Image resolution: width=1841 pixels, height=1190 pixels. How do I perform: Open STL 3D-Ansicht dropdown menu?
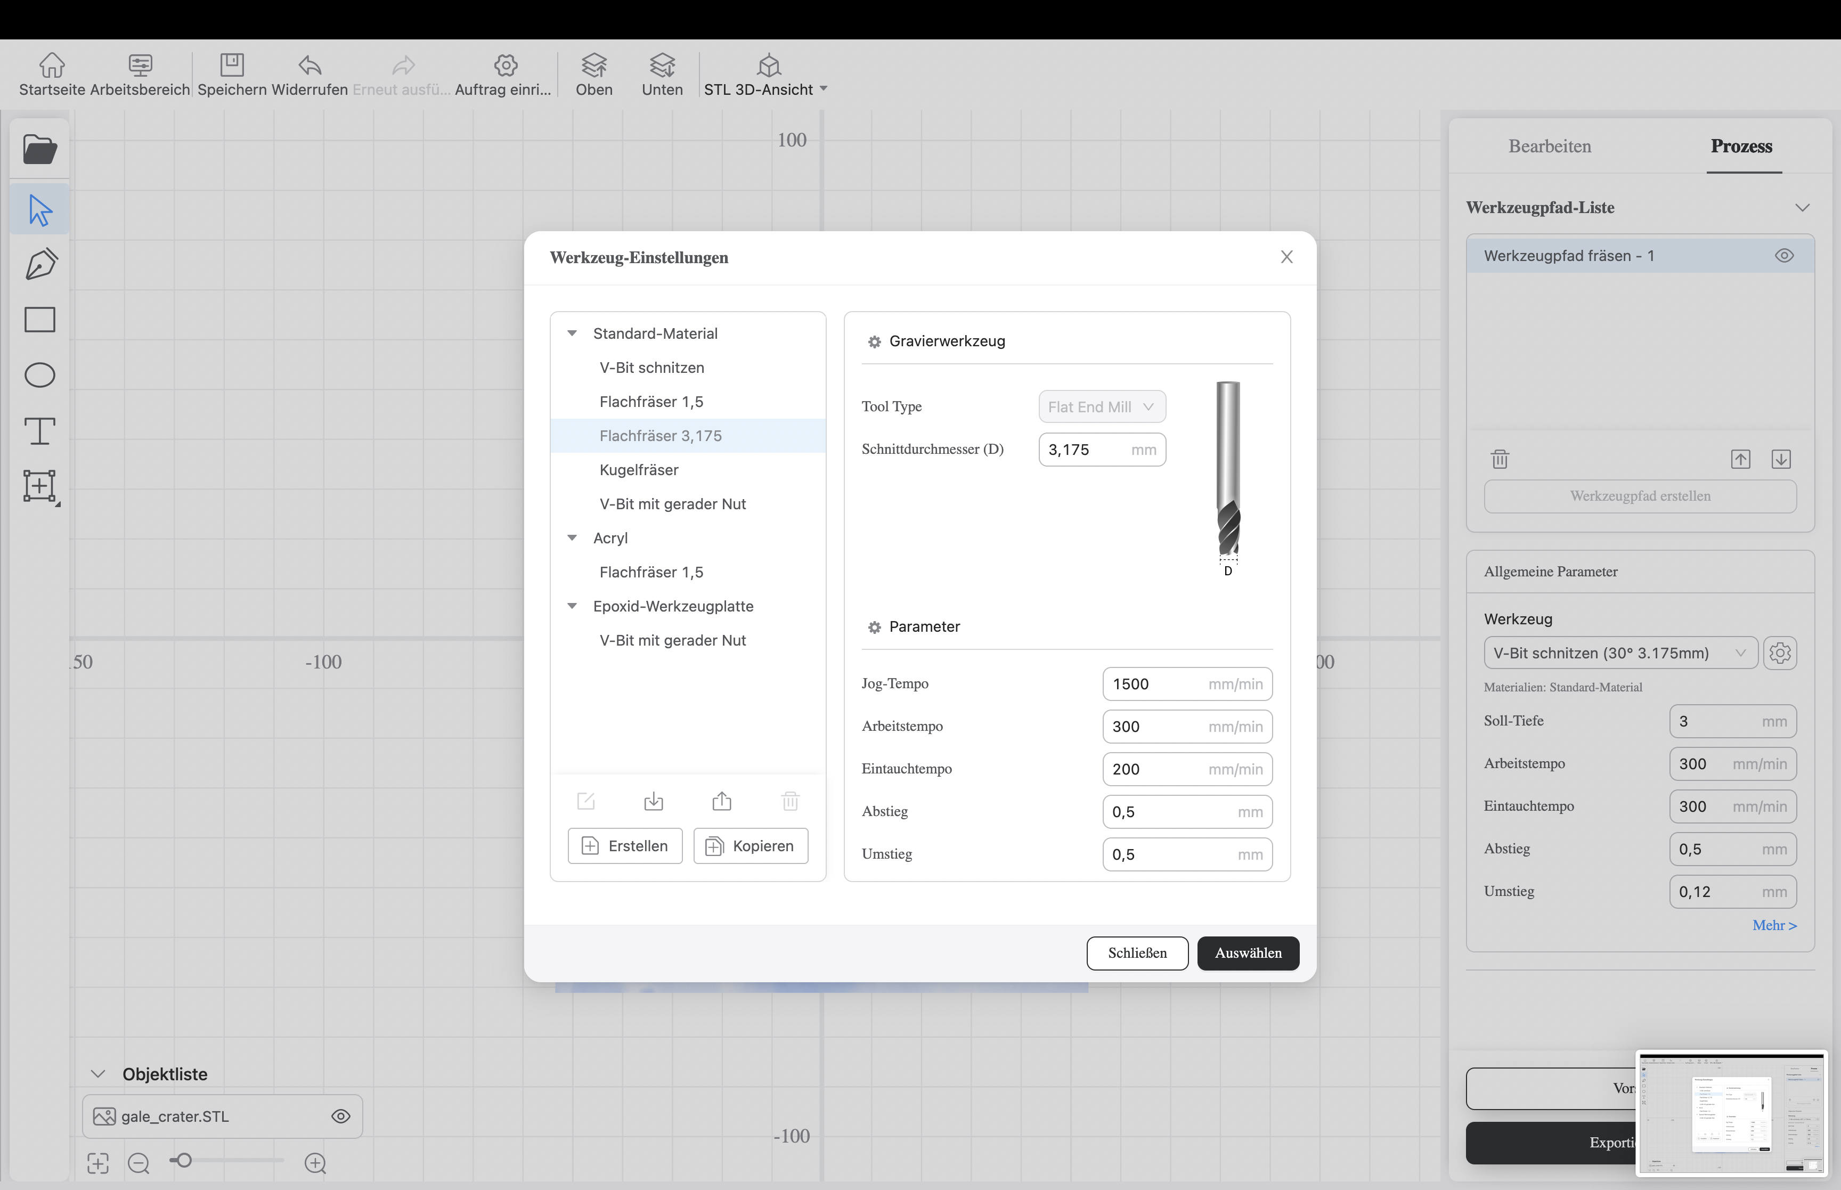pos(824,89)
